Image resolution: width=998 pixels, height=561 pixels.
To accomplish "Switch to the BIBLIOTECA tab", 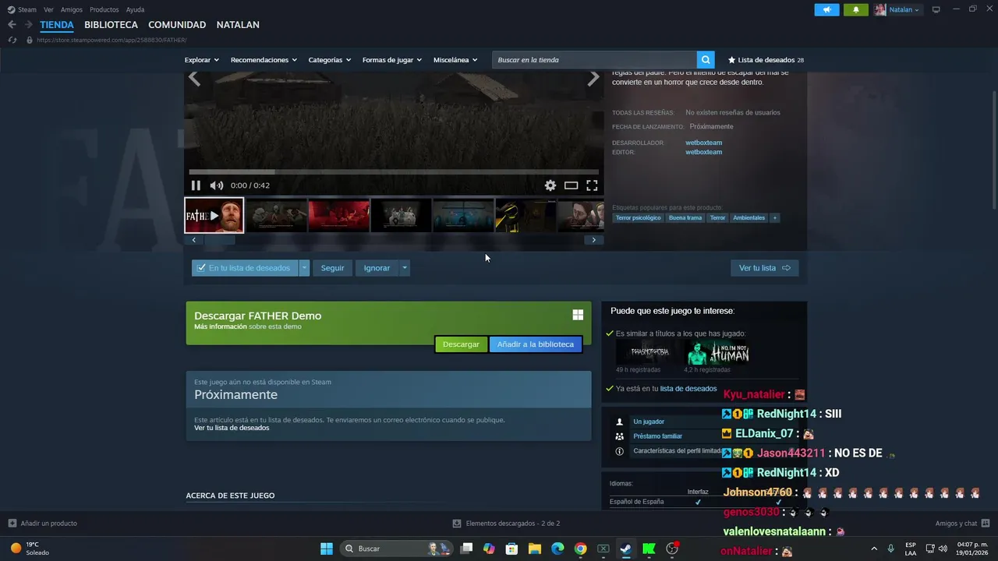I will point(111,25).
